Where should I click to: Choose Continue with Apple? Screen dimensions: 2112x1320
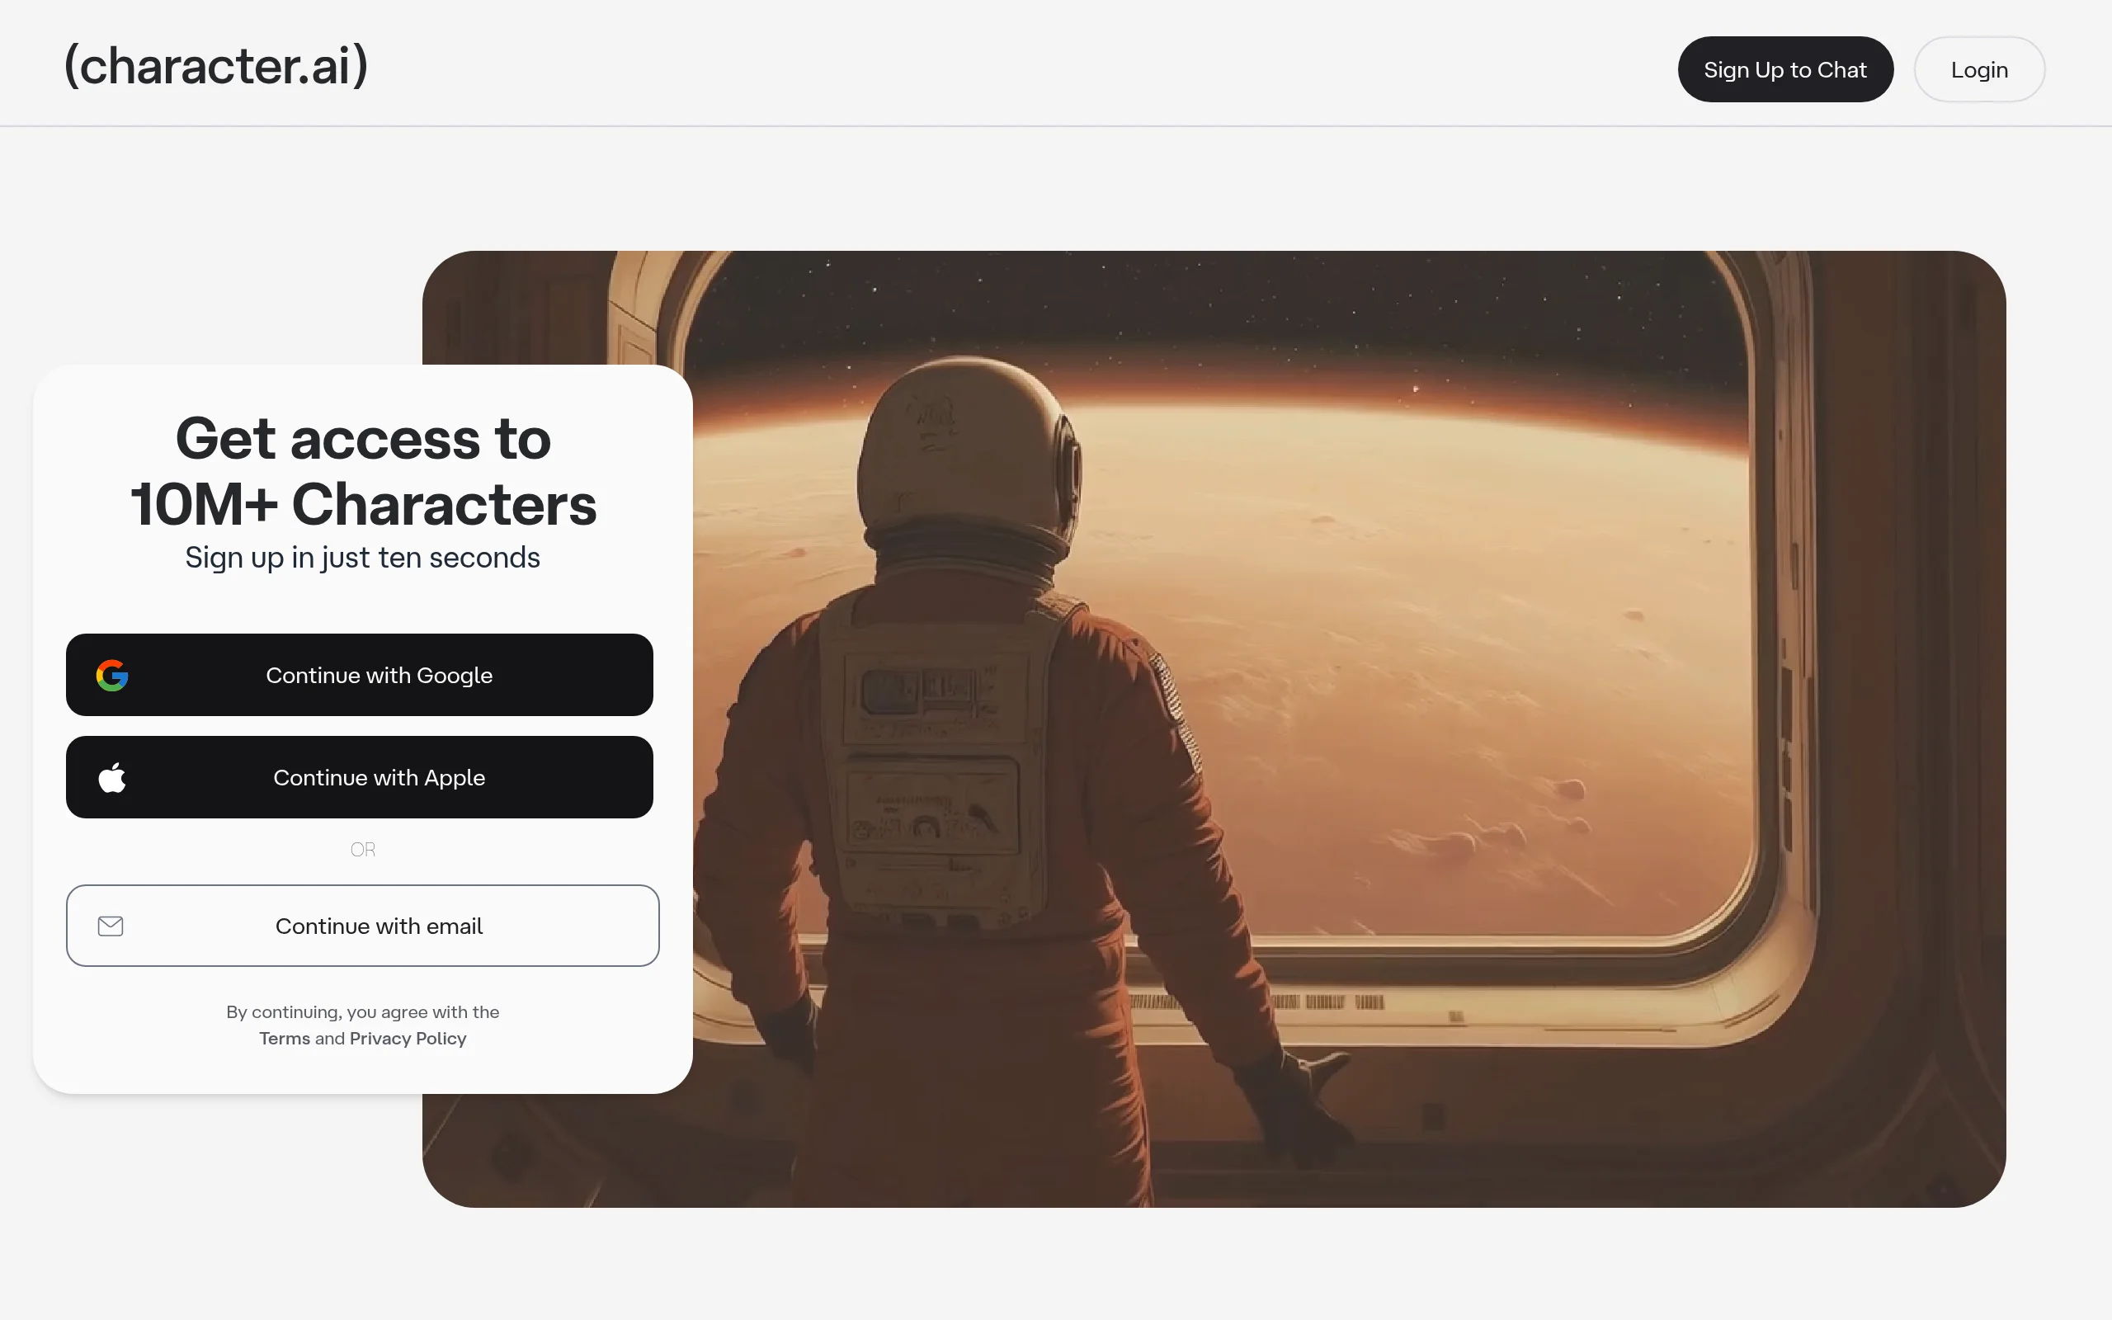click(x=360, y=777)
